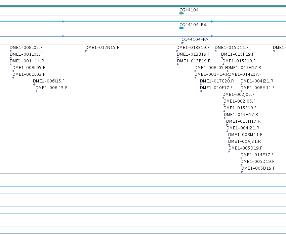
Task: Click the thick teal gene bar at top
Action: [143, 6]
